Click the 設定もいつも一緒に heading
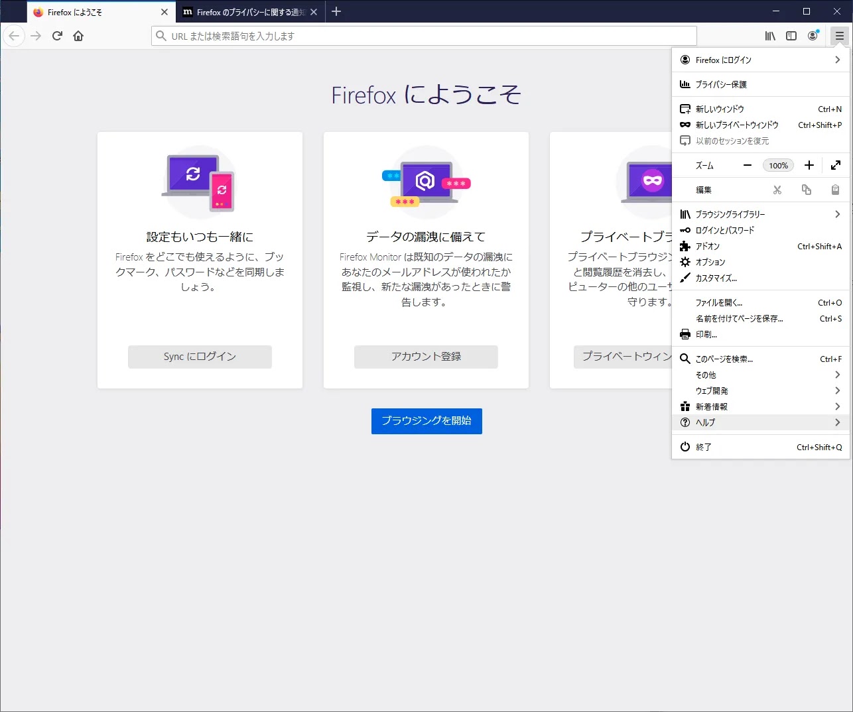 pyautogui.click(x=200, y=237)
